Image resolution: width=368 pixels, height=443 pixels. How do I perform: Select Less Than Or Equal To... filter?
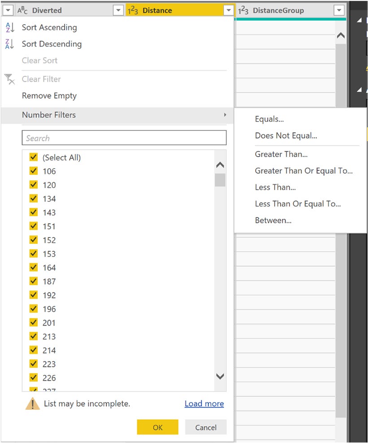tap(298, 204)
